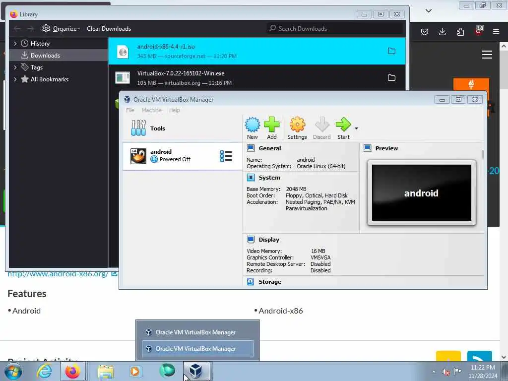Expand the Tags tree item

15,67
